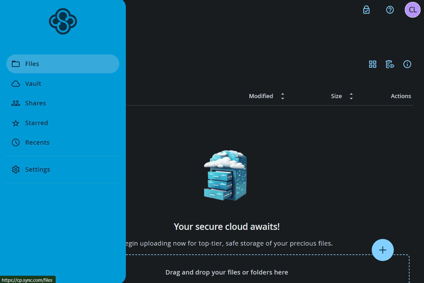The height and width of the screenshot is (283, 424).
Task: Click the Sync cloud logo
Action: 63,21
